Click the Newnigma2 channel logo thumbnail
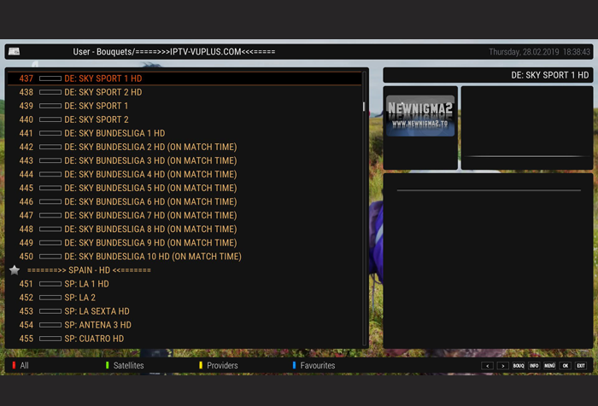598x406 pixels. (x=420, y=116)
